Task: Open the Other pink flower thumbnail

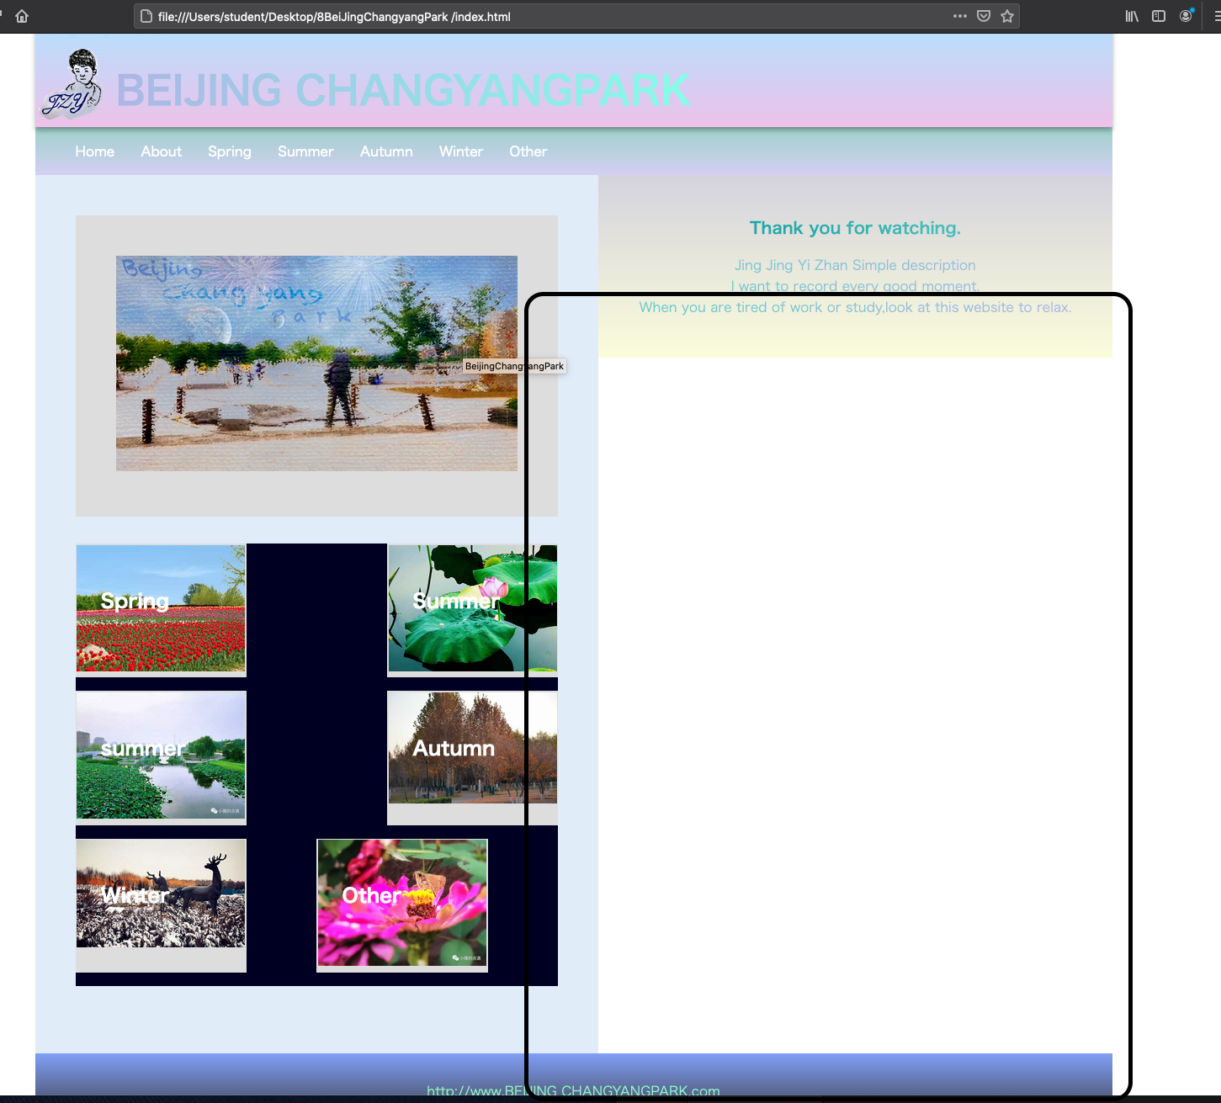Action: tap(401, 903)
